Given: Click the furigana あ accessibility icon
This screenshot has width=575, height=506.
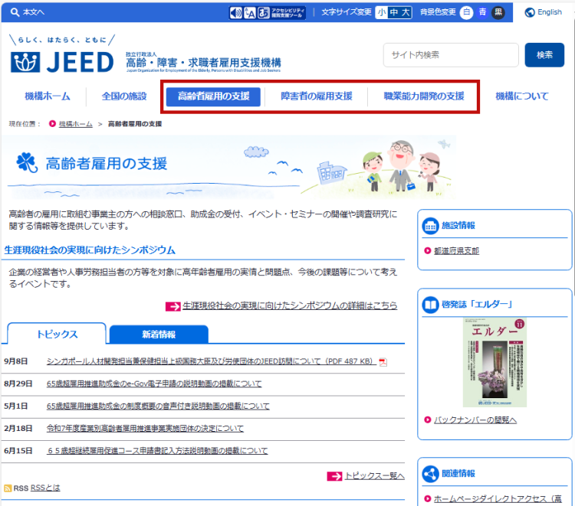Looking at the screenshot, I should 263,13.
